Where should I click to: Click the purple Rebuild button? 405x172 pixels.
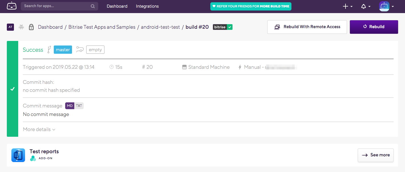coord(374,27)
